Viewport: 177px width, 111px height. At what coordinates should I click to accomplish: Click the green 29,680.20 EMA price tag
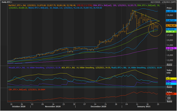171,32
